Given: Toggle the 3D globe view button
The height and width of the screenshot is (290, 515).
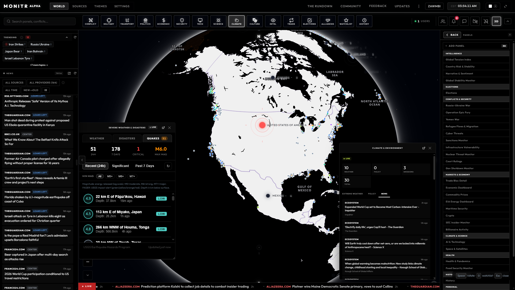Looking at the screenshot, I should click(496, 21).
